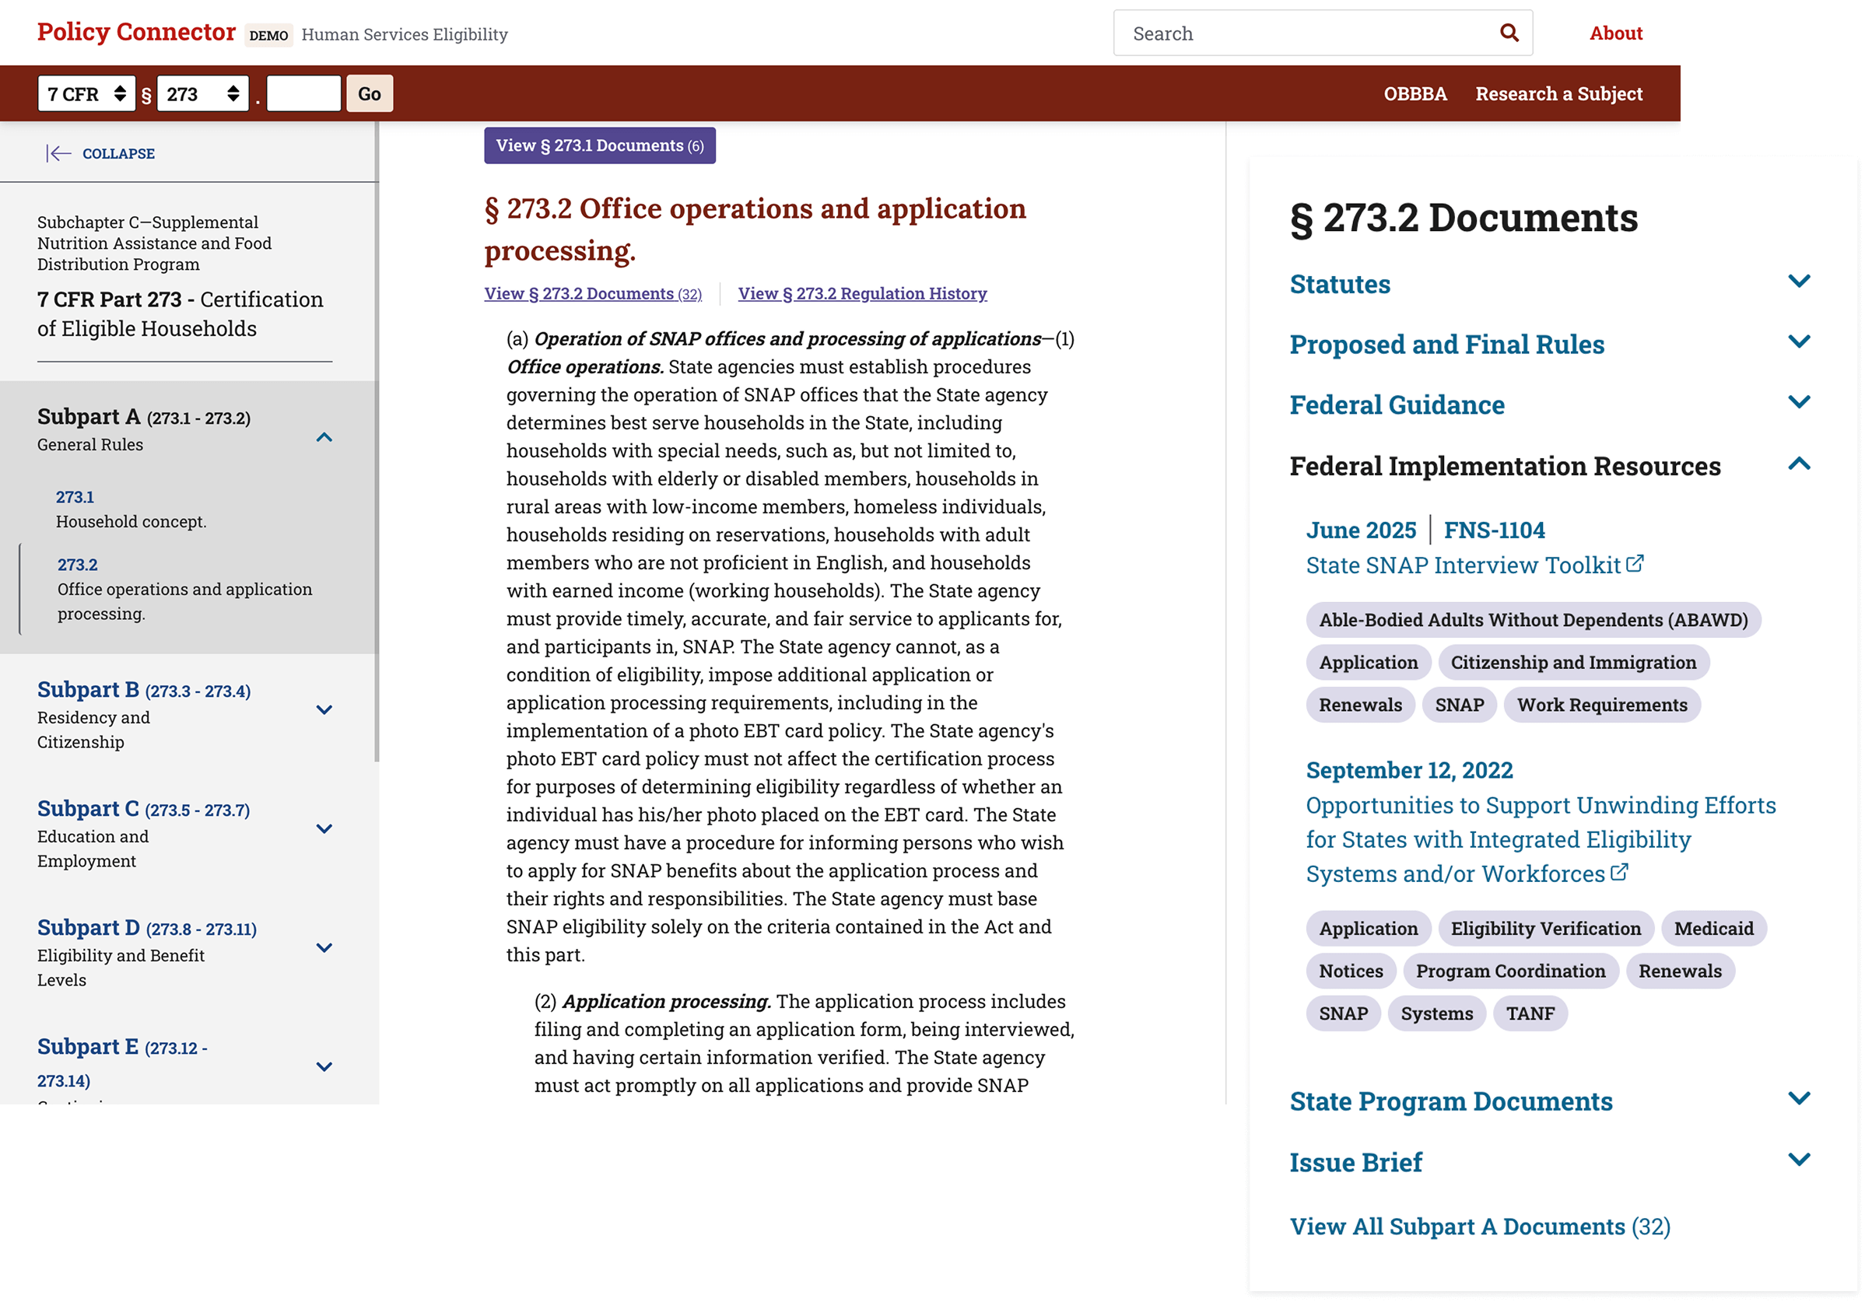Click the FNS-1104 document label
Image resolution: width=1865 pixels, height=1302 pixels.
point(1494,530)
